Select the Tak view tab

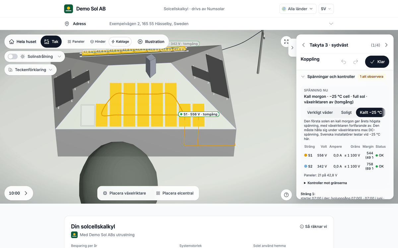point(51,42)
